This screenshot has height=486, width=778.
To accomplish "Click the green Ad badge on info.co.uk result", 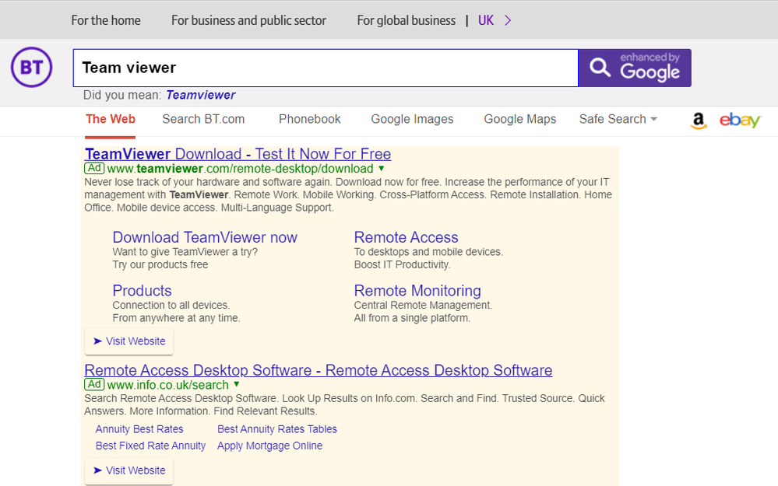I will click(94, 384).
